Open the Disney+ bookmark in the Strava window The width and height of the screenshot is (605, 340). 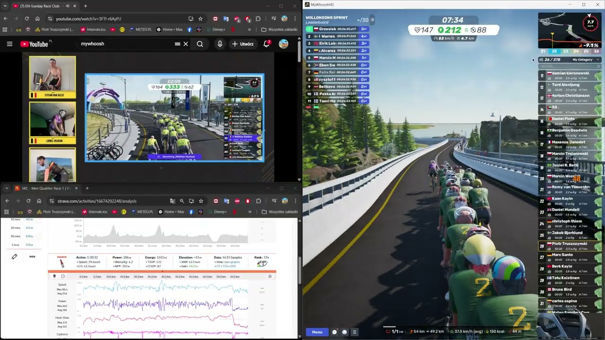(x=216, y=212)
